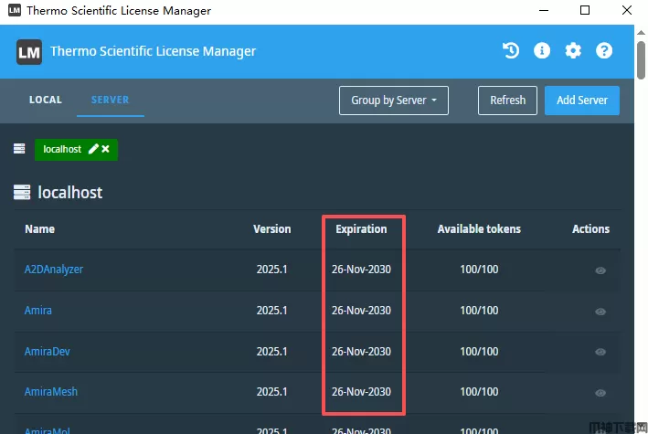
Task: Toggle eye icon for A2DAnalyzer row
Action: point(600,270)
